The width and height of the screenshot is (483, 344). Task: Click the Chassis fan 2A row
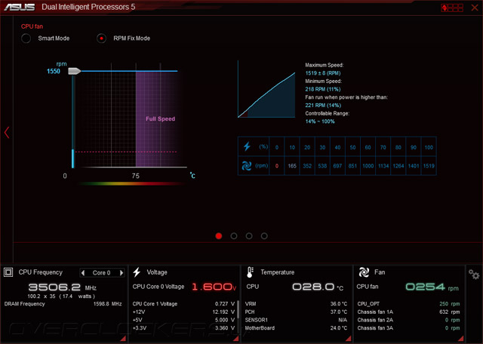(x=408, y=320)
